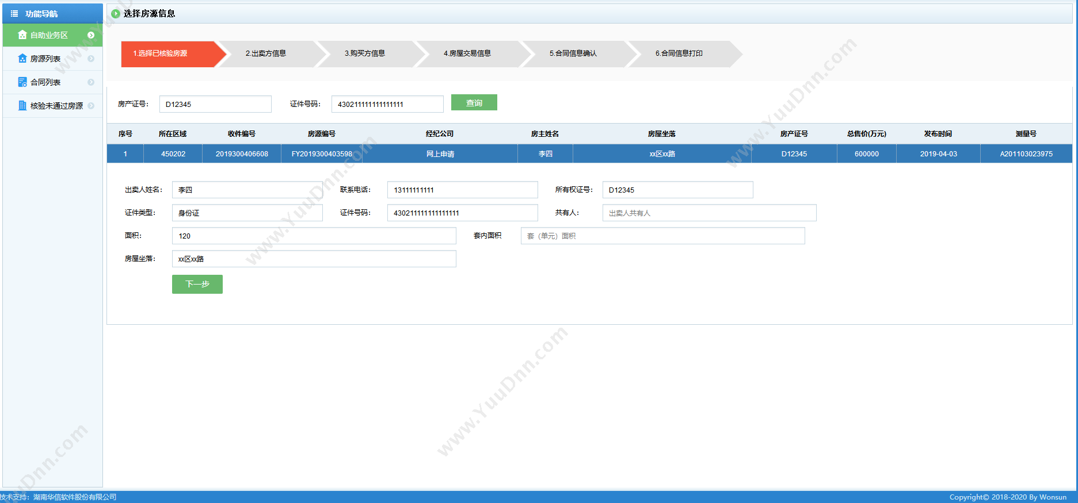Click the 核验未通过房源 building icon
This screenshot has width=1078, height=503.
click(22, 106)
